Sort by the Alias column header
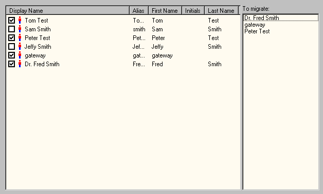 [139, 10]
